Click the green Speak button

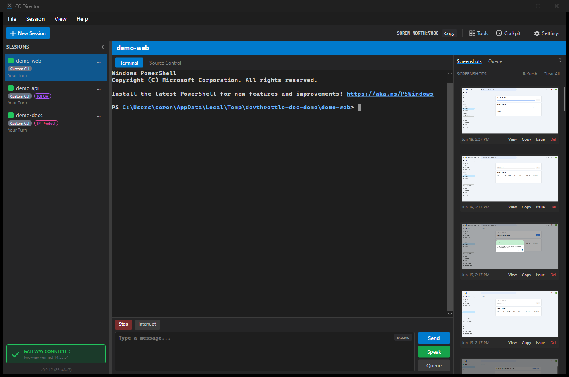pos(434,352)
